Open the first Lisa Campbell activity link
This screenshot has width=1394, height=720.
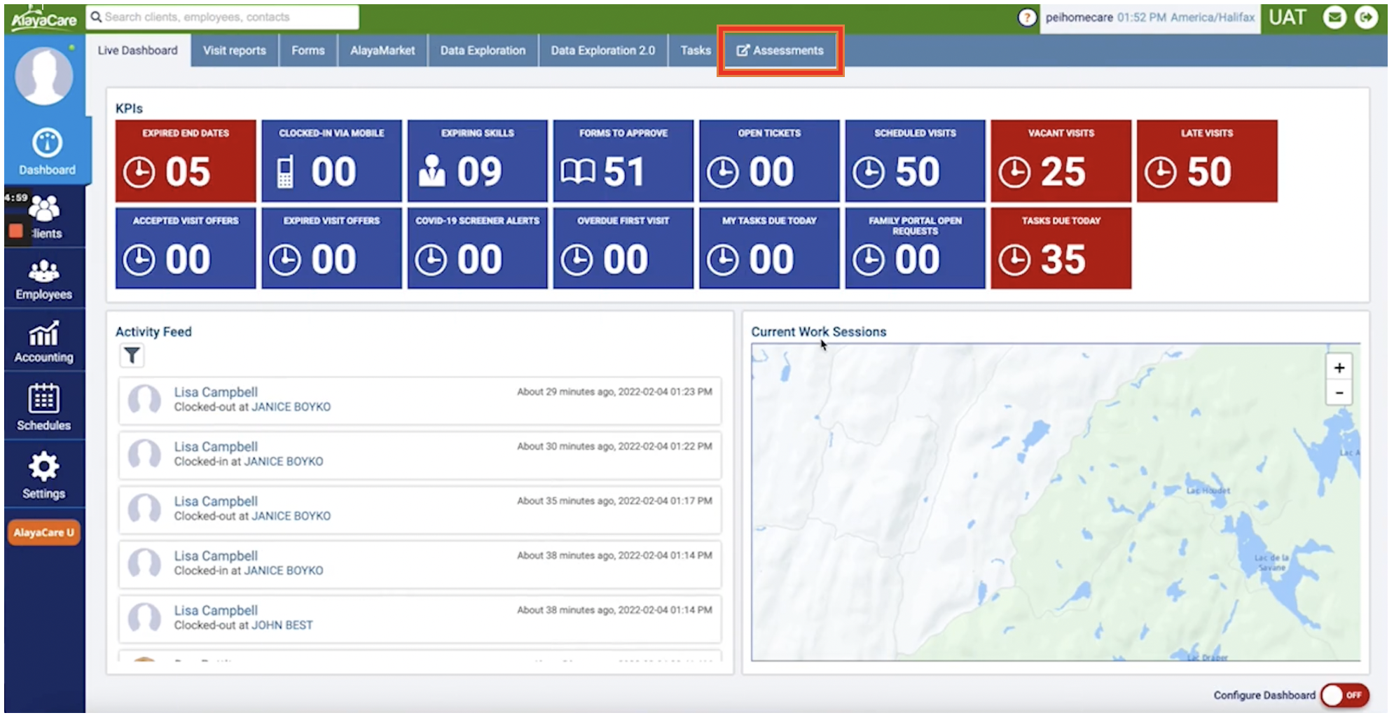coord(216,392)
